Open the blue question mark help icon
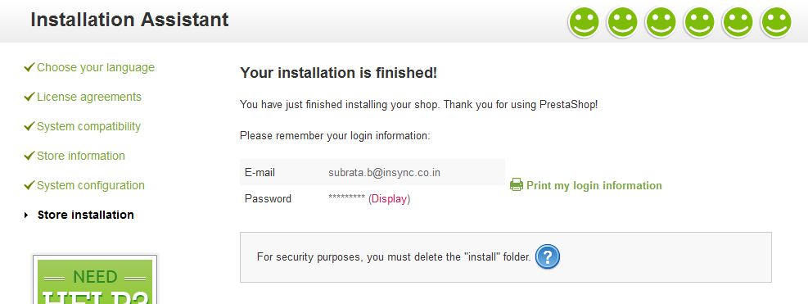 547,256
